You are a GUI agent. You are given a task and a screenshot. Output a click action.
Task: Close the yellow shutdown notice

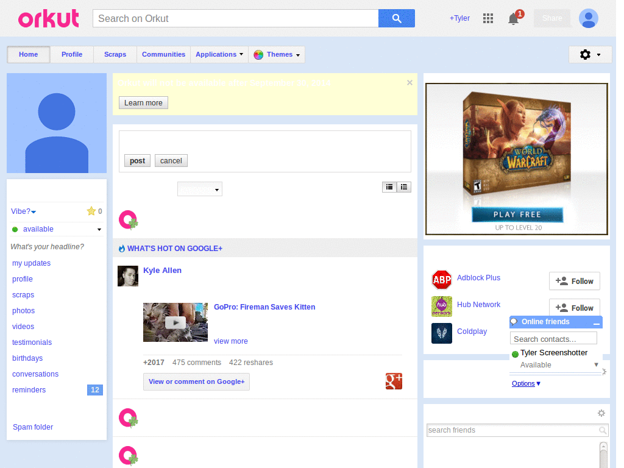[x=409, y=82]
